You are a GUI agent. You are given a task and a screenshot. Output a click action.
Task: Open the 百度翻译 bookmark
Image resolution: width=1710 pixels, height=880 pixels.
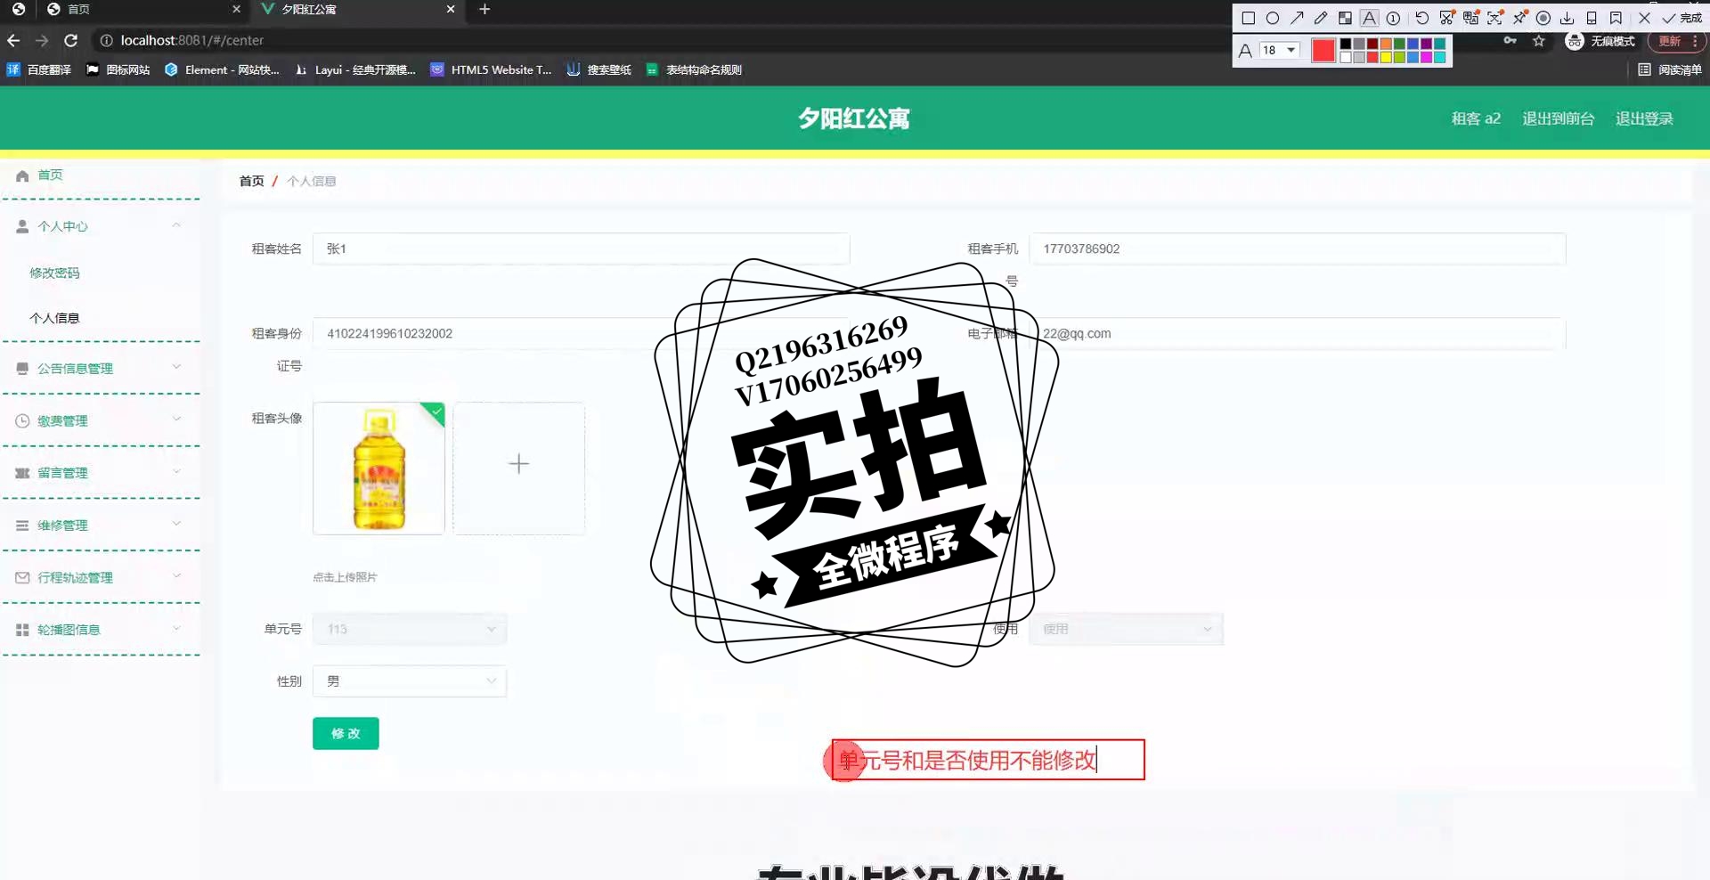click(39, 69)
